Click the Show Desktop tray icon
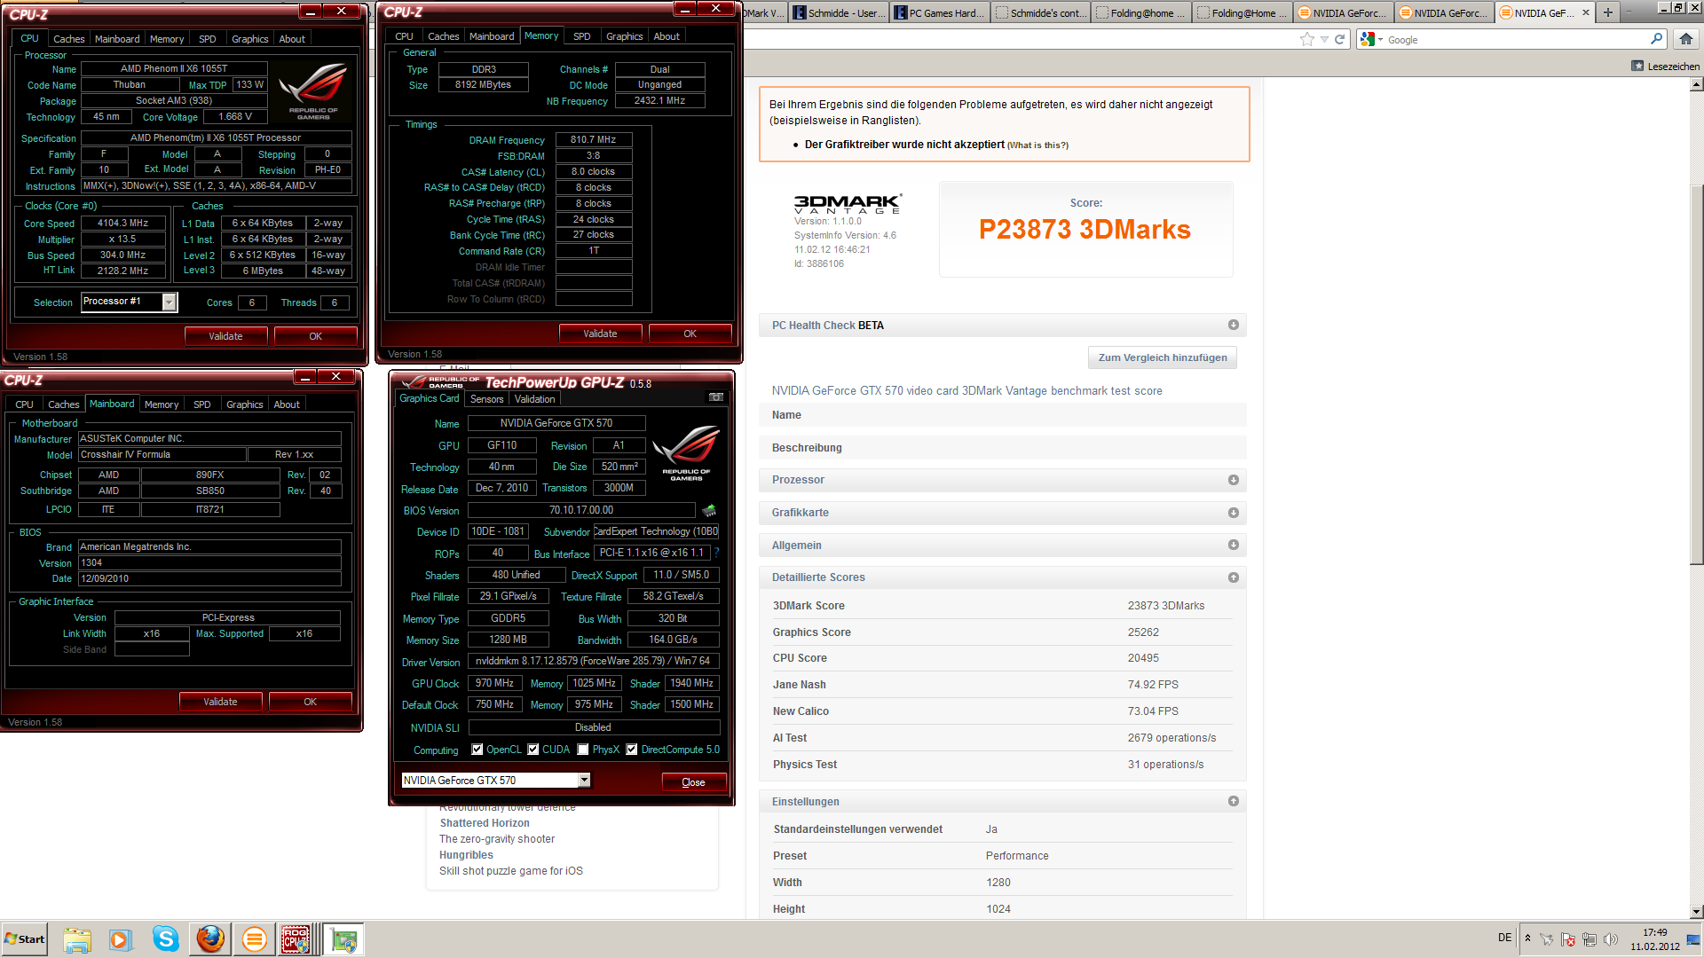 tap(1693, 940)
